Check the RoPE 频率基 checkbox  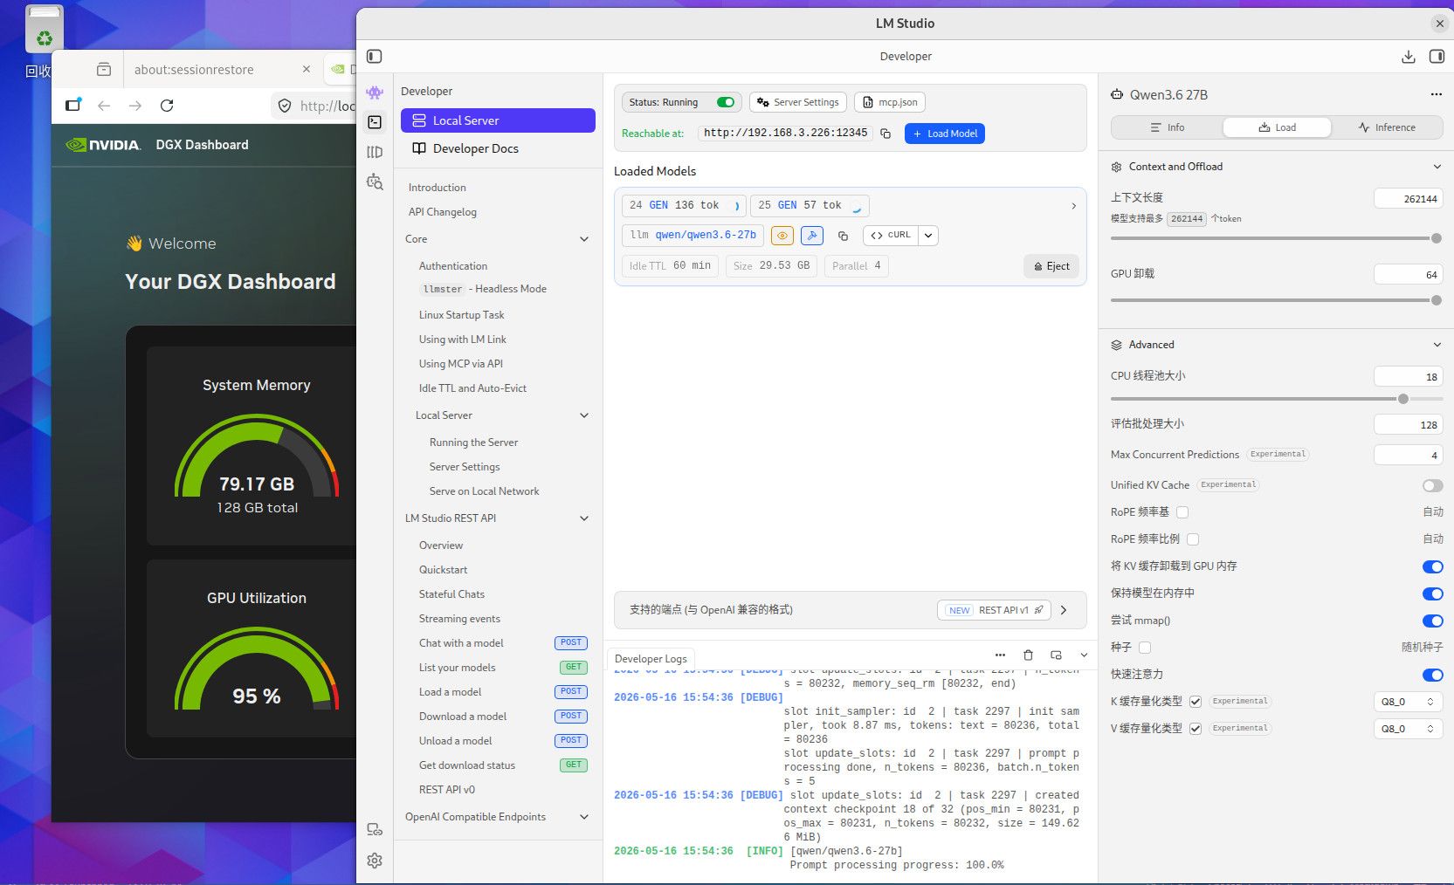pyautogui.click(x=1182, y=512)
